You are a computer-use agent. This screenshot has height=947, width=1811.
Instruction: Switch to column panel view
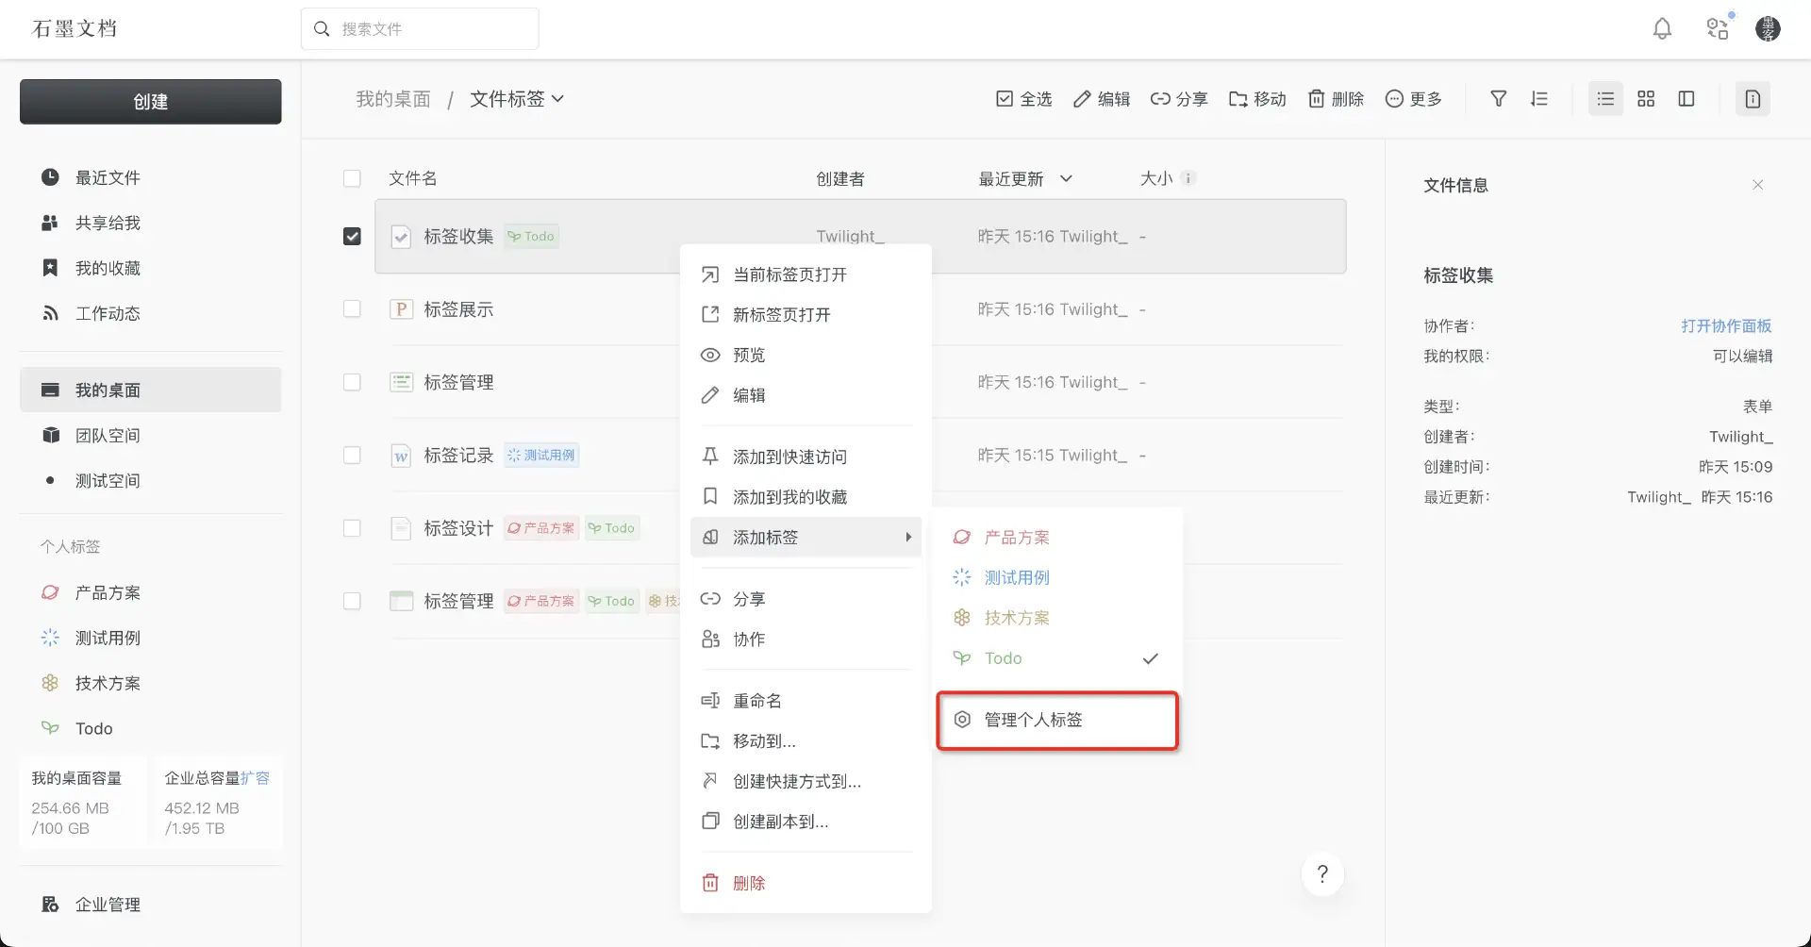pos(1686,99)
